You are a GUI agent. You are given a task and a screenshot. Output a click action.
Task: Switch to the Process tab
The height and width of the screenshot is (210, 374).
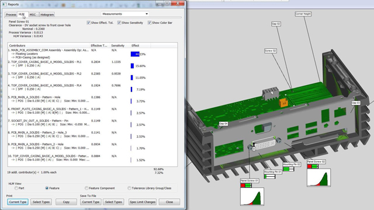click(x=11, y=15)
